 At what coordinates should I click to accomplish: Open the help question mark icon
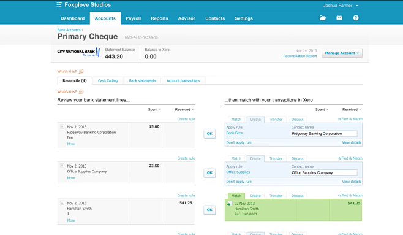tap(356, 18)
